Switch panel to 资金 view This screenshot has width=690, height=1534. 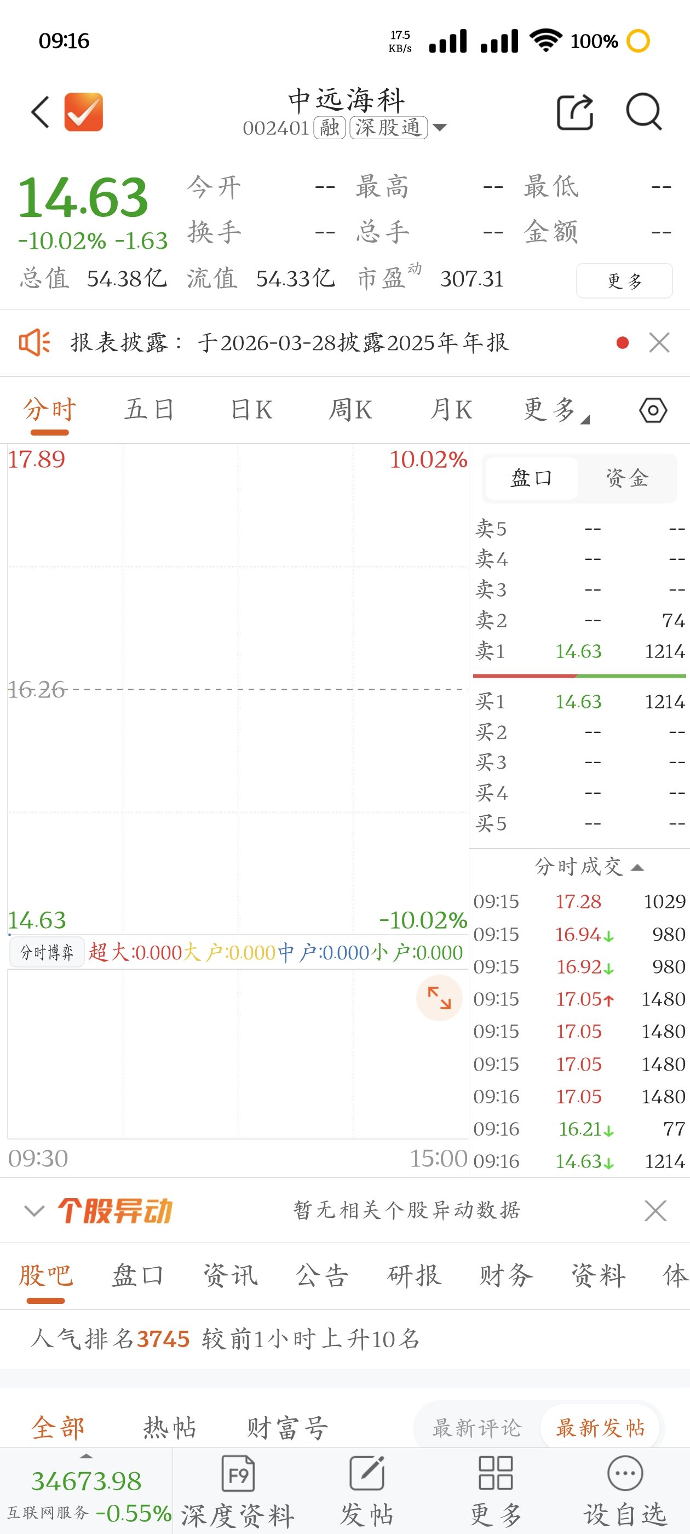coord(626,478)
